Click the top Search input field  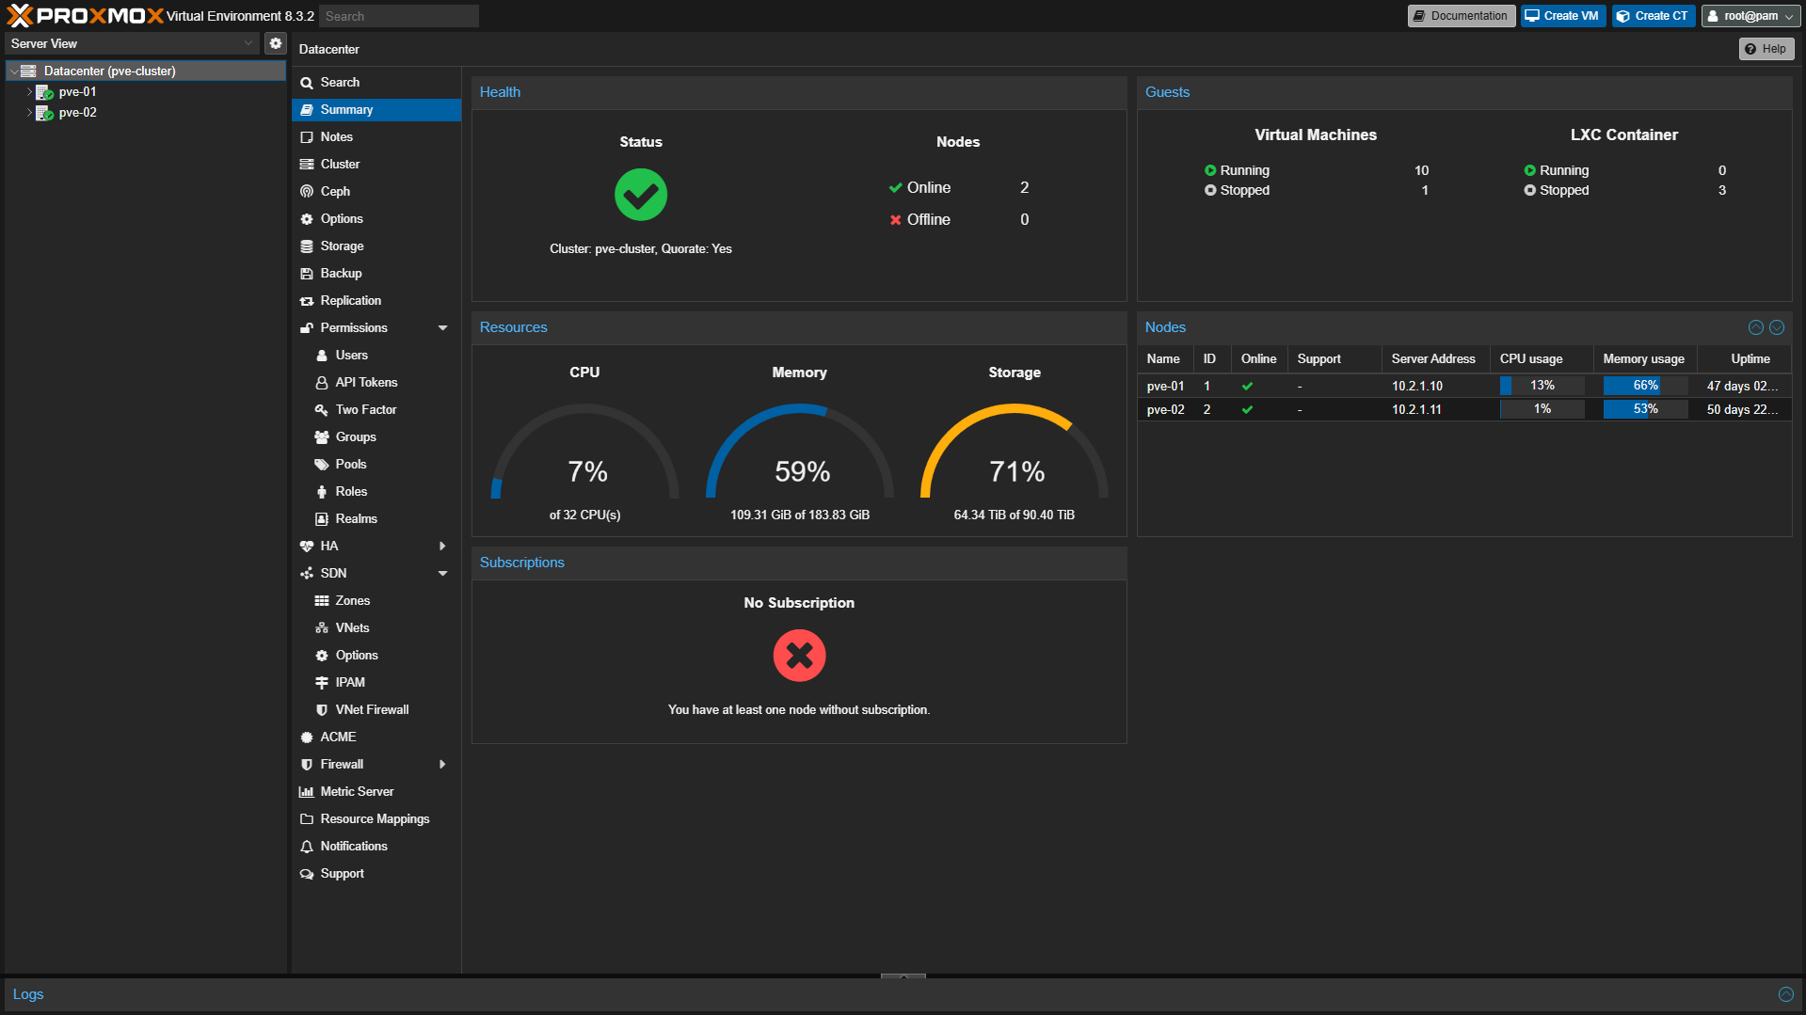coord(398,16)
